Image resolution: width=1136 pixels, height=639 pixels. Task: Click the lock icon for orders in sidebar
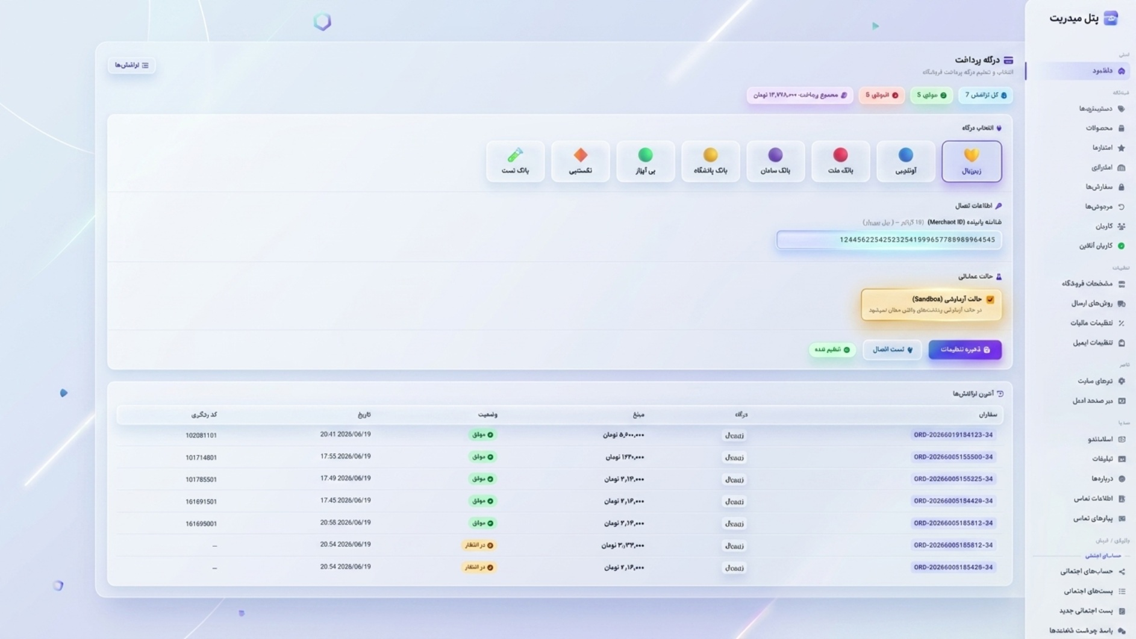pos(1121,187)
